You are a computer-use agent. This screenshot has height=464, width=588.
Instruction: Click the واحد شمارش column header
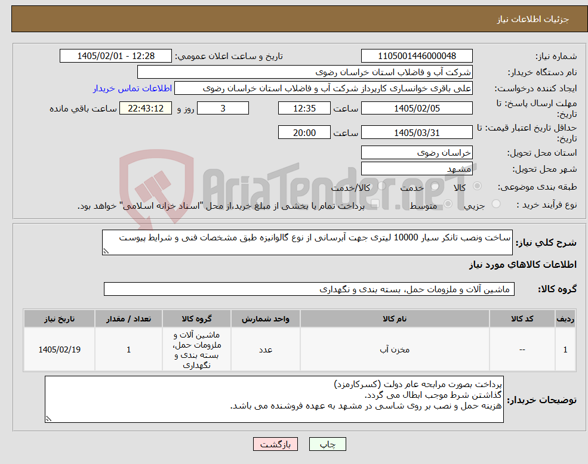point(266,318)
